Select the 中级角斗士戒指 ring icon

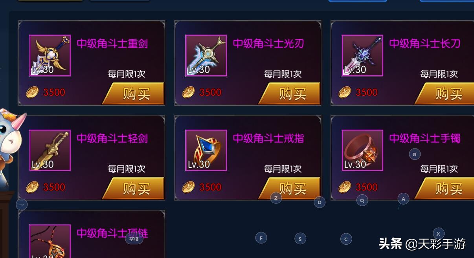click(x=206, y=150)
